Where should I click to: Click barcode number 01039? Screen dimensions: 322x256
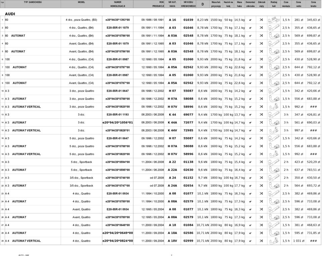point(188,20)
